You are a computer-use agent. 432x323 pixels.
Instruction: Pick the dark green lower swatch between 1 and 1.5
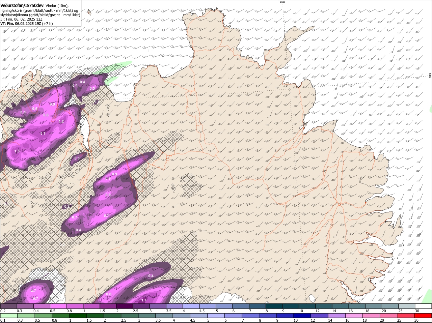coord(78,316)
